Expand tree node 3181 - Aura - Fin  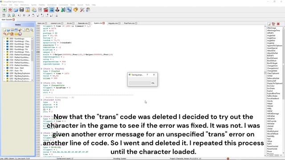[4, 71]
